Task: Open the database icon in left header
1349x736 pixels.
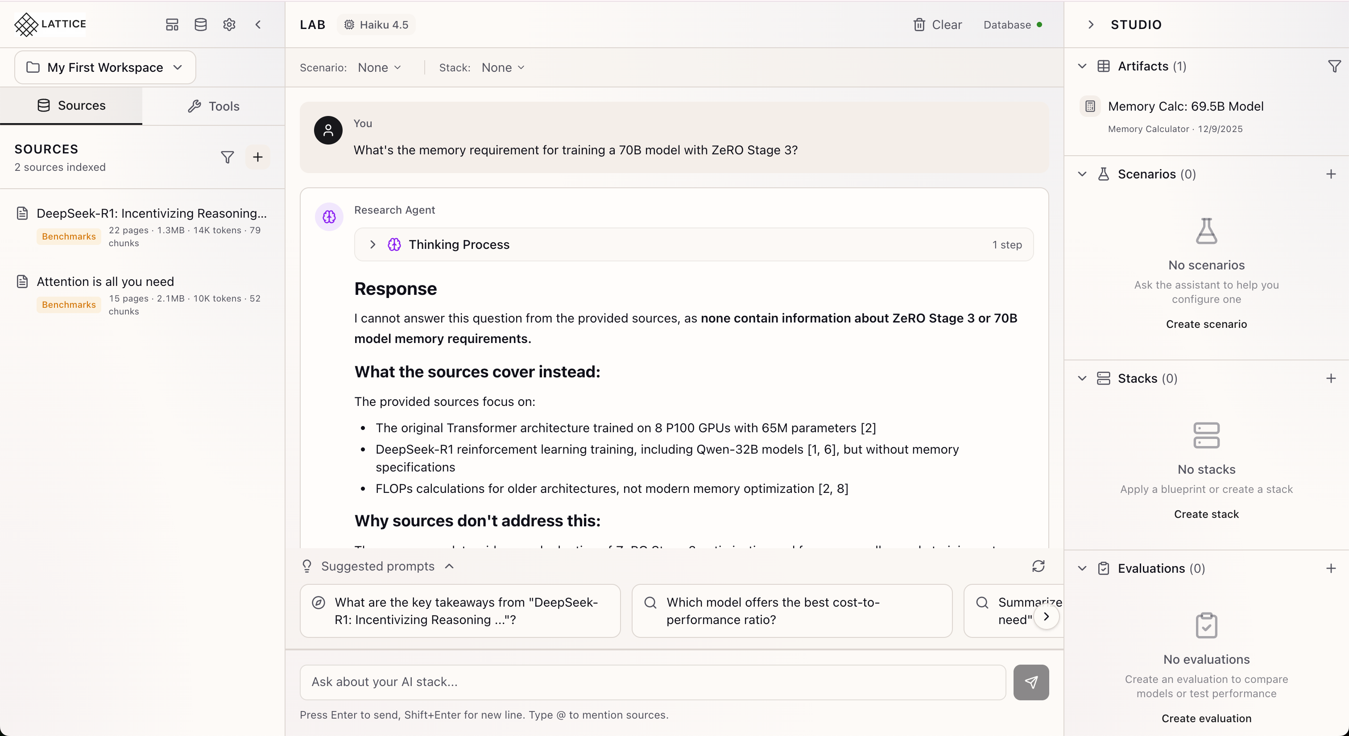Action: [x=201, y=25]
